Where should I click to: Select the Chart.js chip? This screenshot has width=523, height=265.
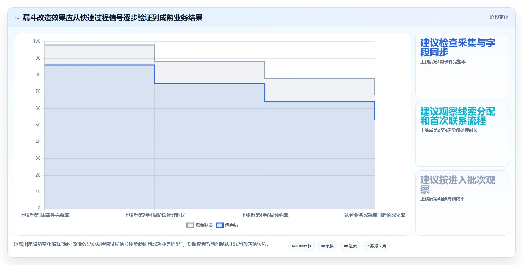pos(302,246)
